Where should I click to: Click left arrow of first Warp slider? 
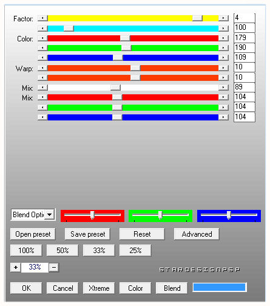click(x=42, y=68)
